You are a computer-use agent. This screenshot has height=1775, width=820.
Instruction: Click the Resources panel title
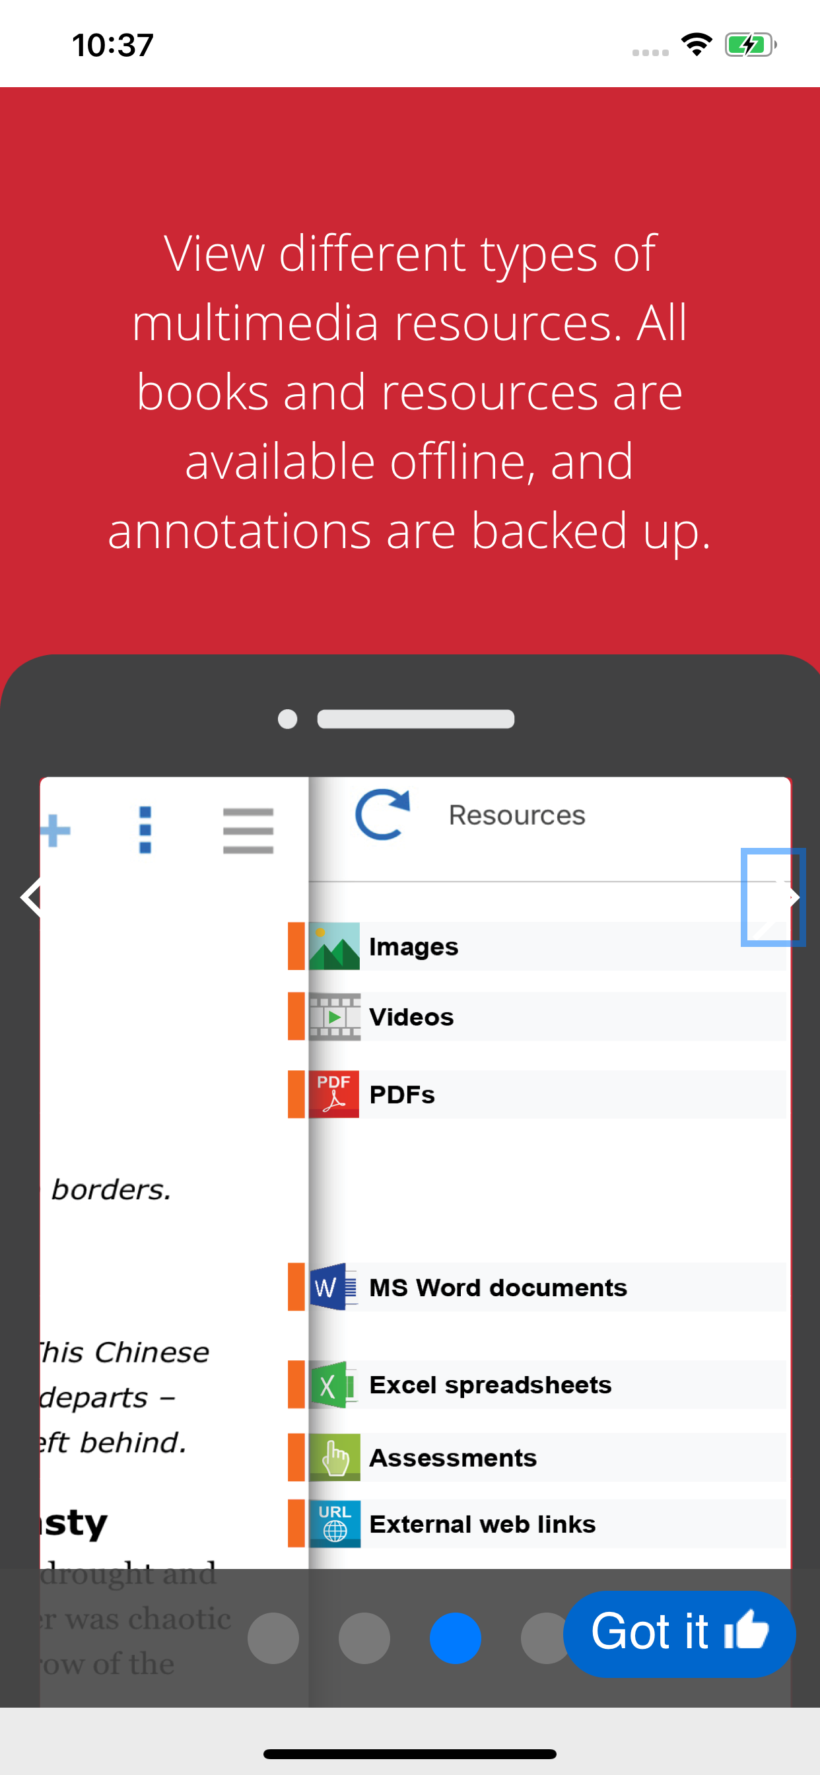point(517,815)
